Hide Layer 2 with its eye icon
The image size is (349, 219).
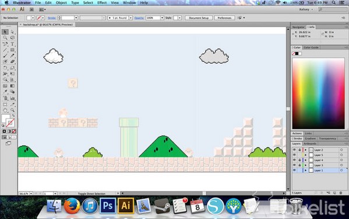294,150
